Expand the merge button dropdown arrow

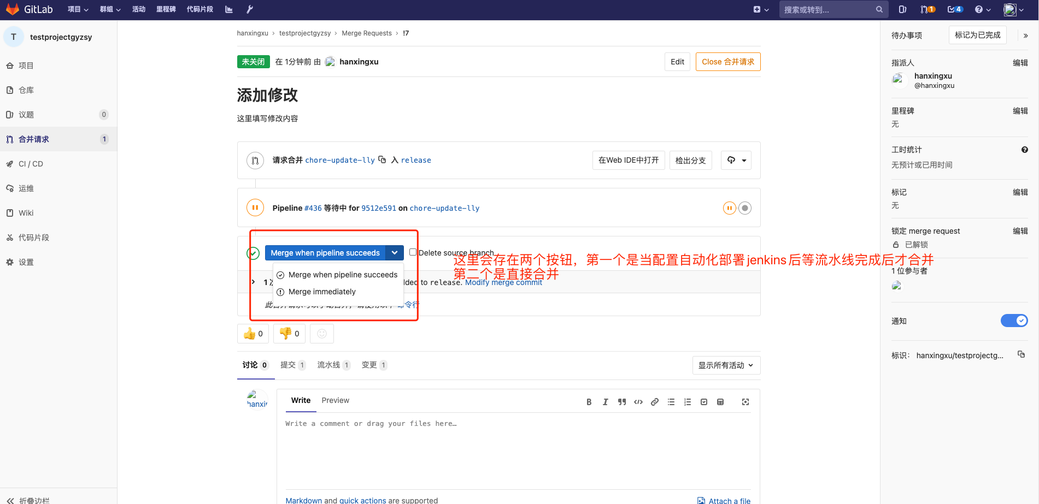(x=395, y=253)
